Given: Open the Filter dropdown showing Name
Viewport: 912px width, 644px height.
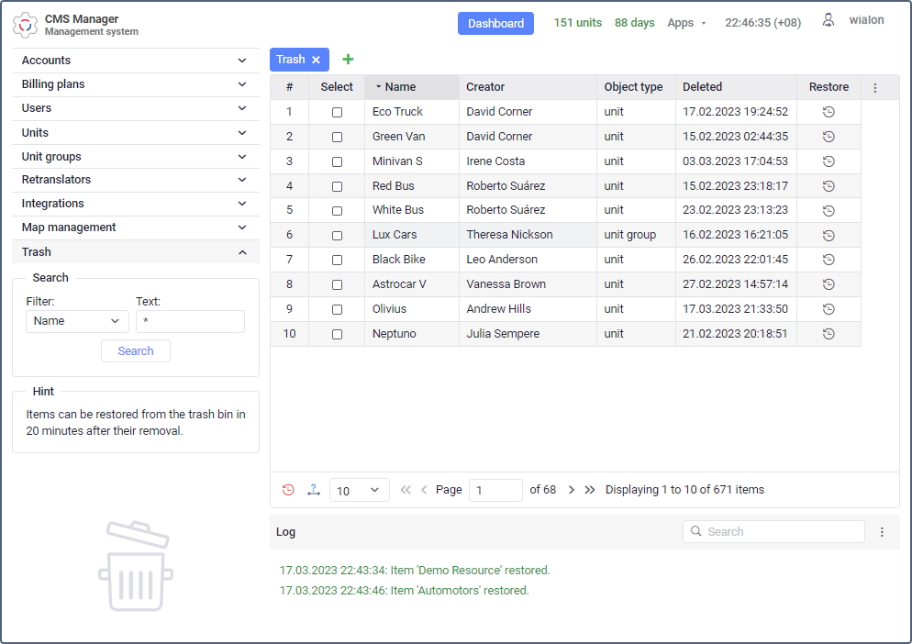Looking at the screenshot, I should click(77, 321).
